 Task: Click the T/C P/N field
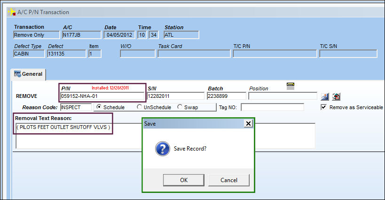tap(275, 54)
